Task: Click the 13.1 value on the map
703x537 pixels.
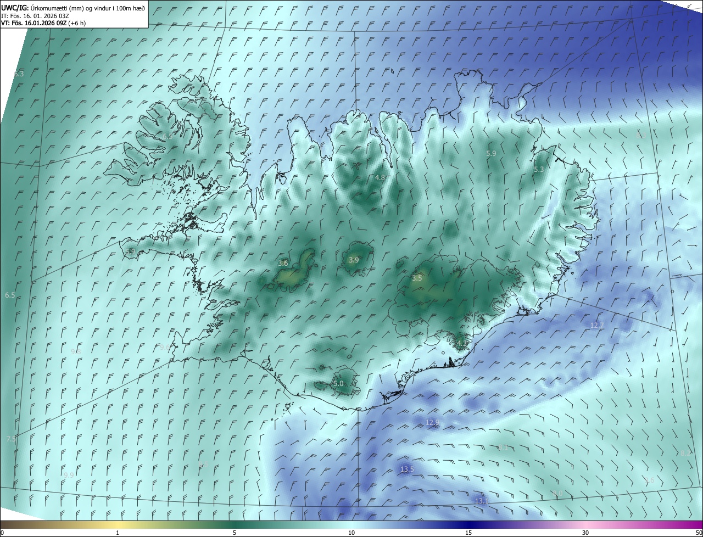Action: (482, 501)
